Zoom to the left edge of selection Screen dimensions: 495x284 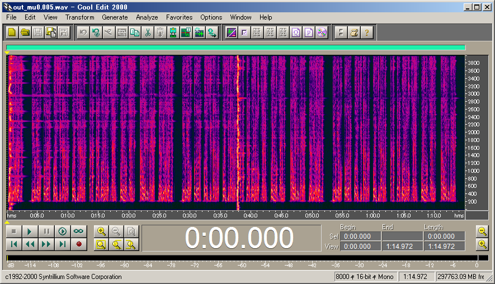pyautogui.click(x=116, y=244)
